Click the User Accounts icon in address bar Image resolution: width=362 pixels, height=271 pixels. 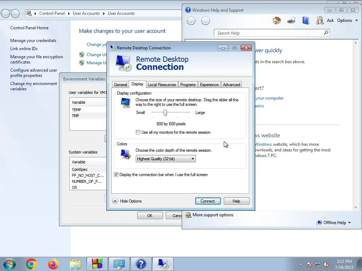click(29, 13)
